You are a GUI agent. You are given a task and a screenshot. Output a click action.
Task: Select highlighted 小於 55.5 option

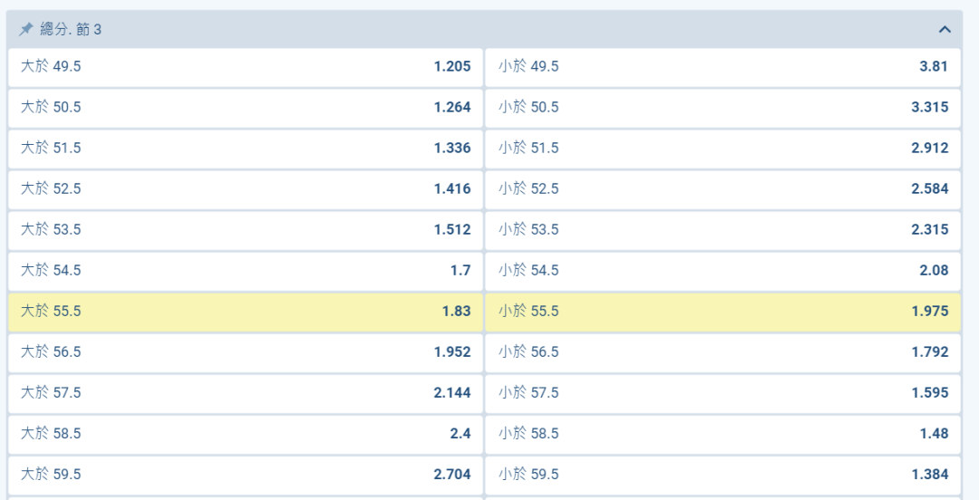pos(722,311)
